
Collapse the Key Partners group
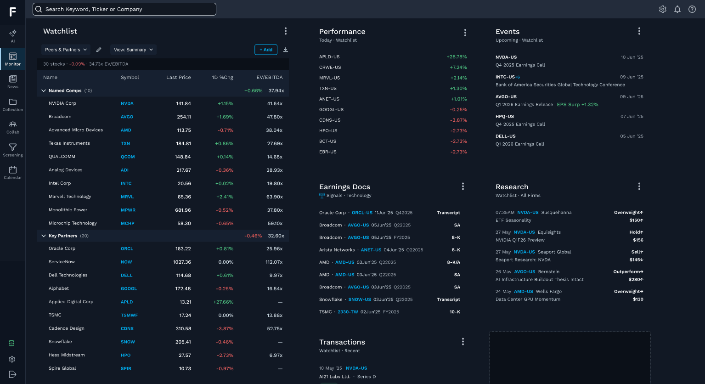click(44, 236)
